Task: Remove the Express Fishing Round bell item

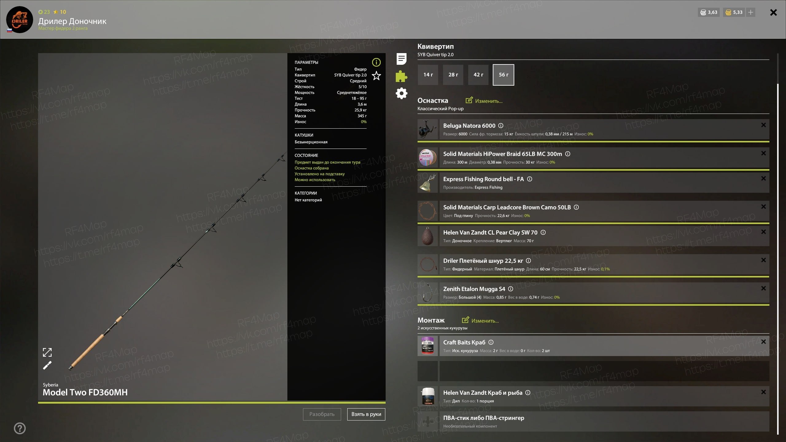Action: coord(763,178)
